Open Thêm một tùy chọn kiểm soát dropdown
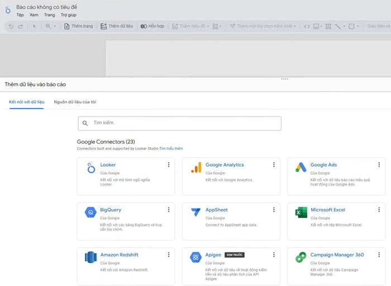 point(263,26)
